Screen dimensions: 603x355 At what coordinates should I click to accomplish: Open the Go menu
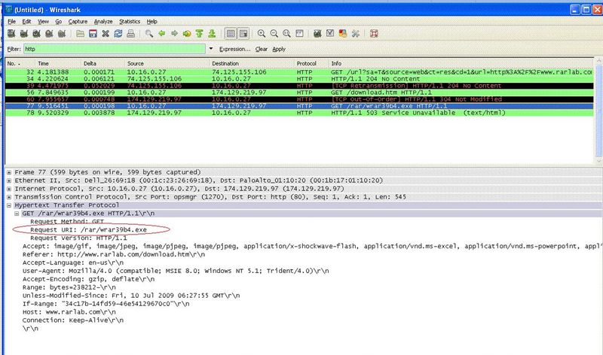(x=59, y=22)
